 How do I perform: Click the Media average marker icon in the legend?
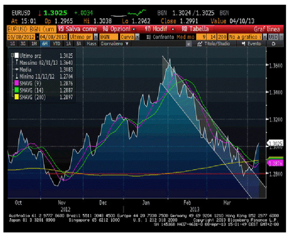tap(17, 69)
